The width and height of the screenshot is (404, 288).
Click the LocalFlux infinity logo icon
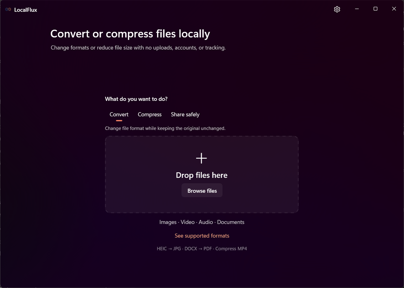pyautogui.click(x=8, y=9)
